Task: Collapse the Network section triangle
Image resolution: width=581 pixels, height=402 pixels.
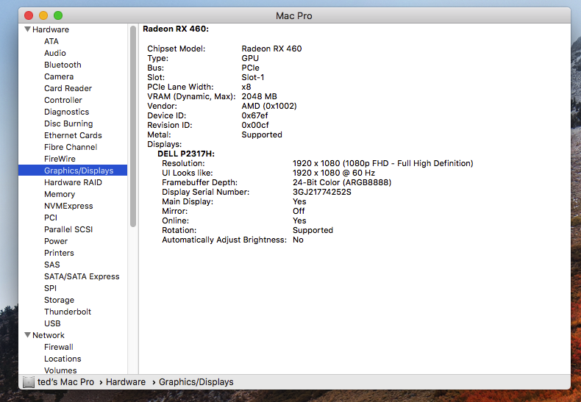Action: point(27,334)
